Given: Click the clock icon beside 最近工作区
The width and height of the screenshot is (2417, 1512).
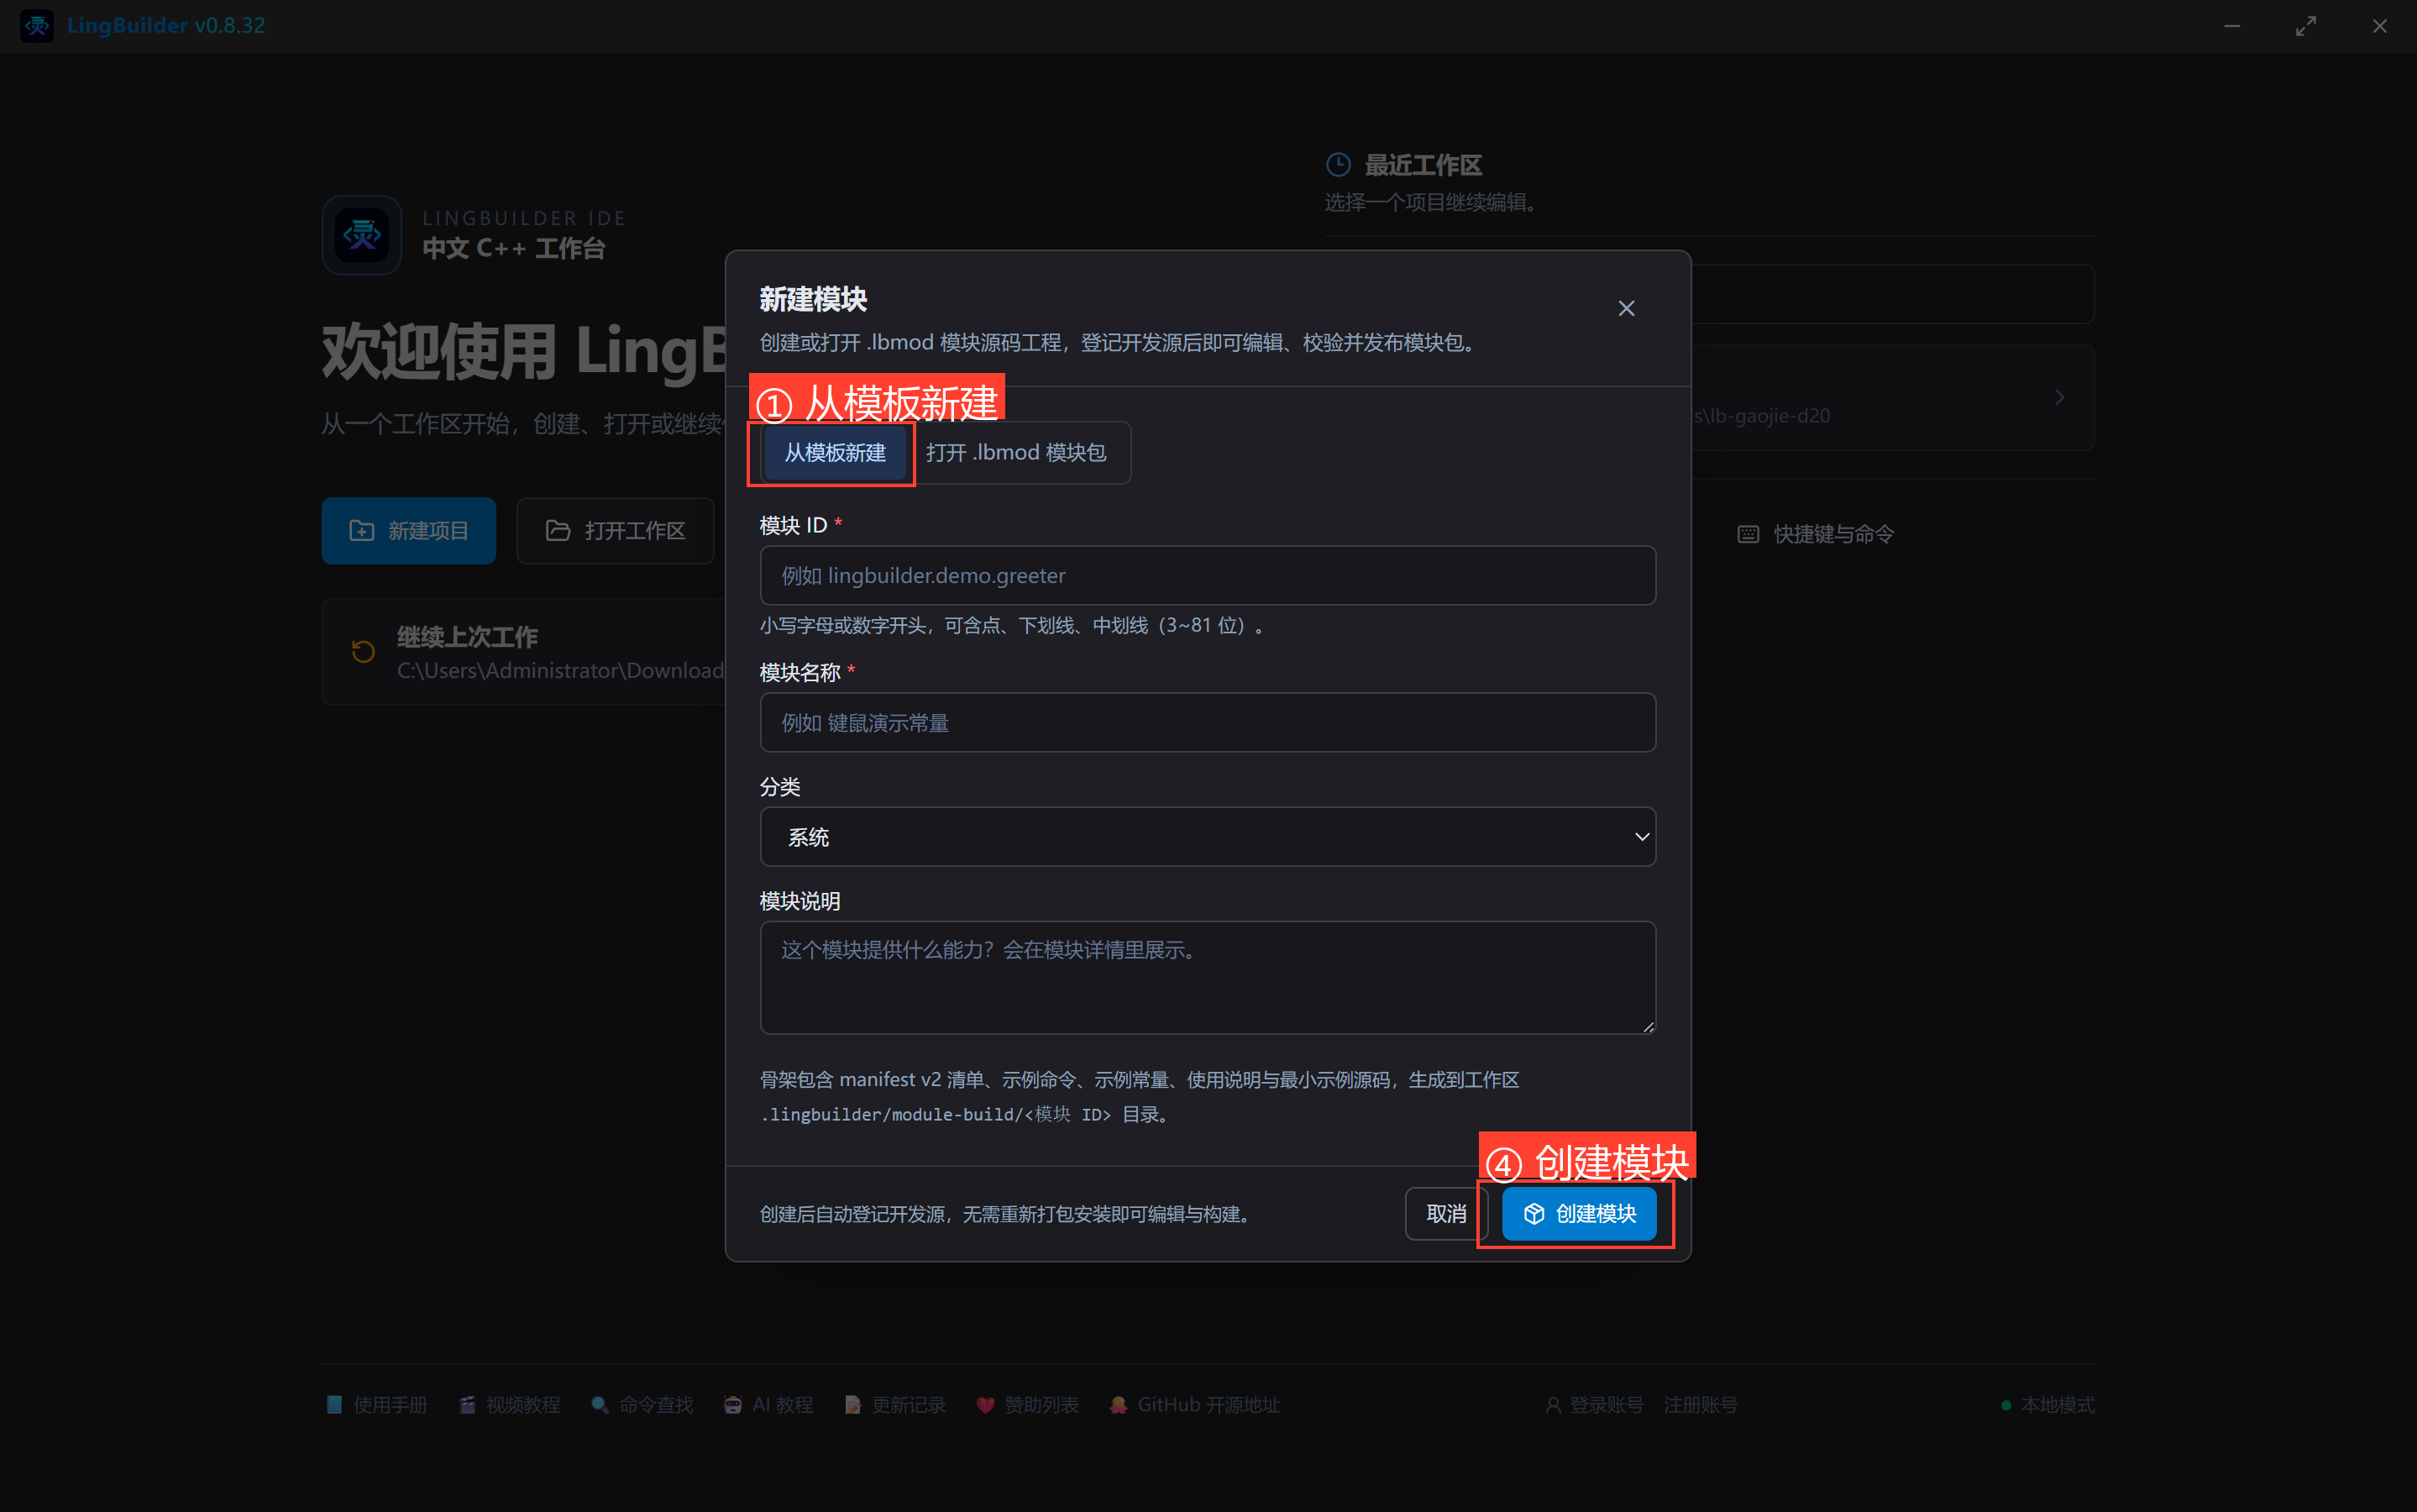Looking at the screenshot, I should click(1338, 164).
